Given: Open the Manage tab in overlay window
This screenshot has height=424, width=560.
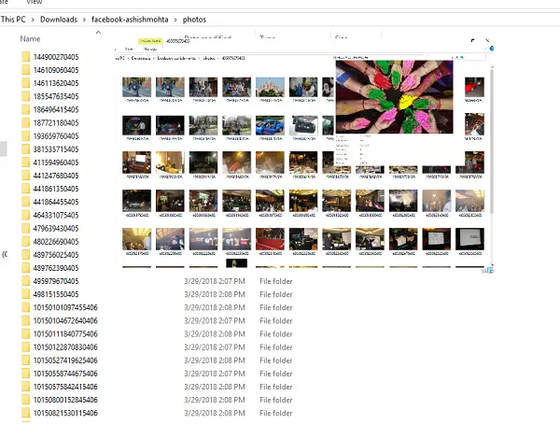Looking at the screenshot, I should [x=150, y=49].
